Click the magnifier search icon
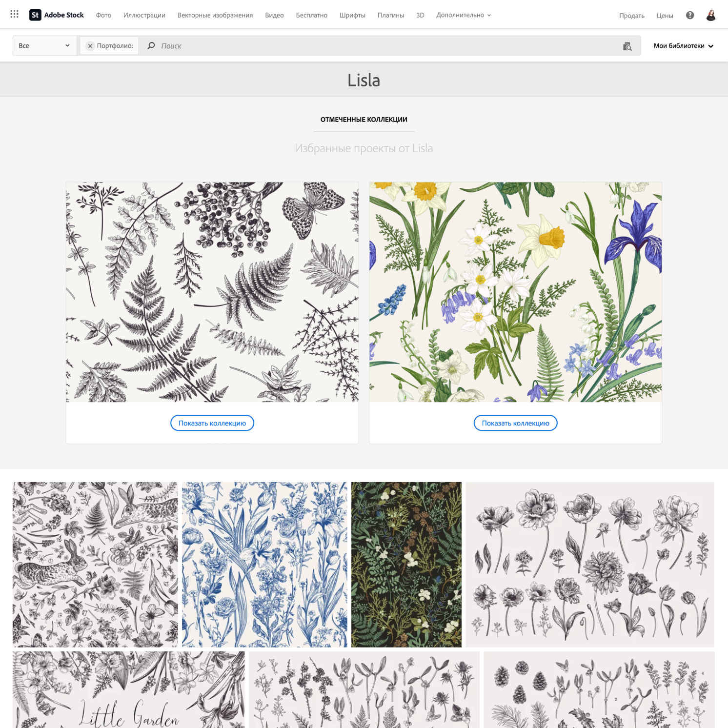This screenshot has height=728, width=728. click(x=151, y=45)
